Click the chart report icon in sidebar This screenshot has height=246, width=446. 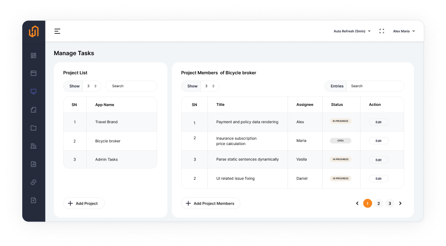[x=33, y=164]
